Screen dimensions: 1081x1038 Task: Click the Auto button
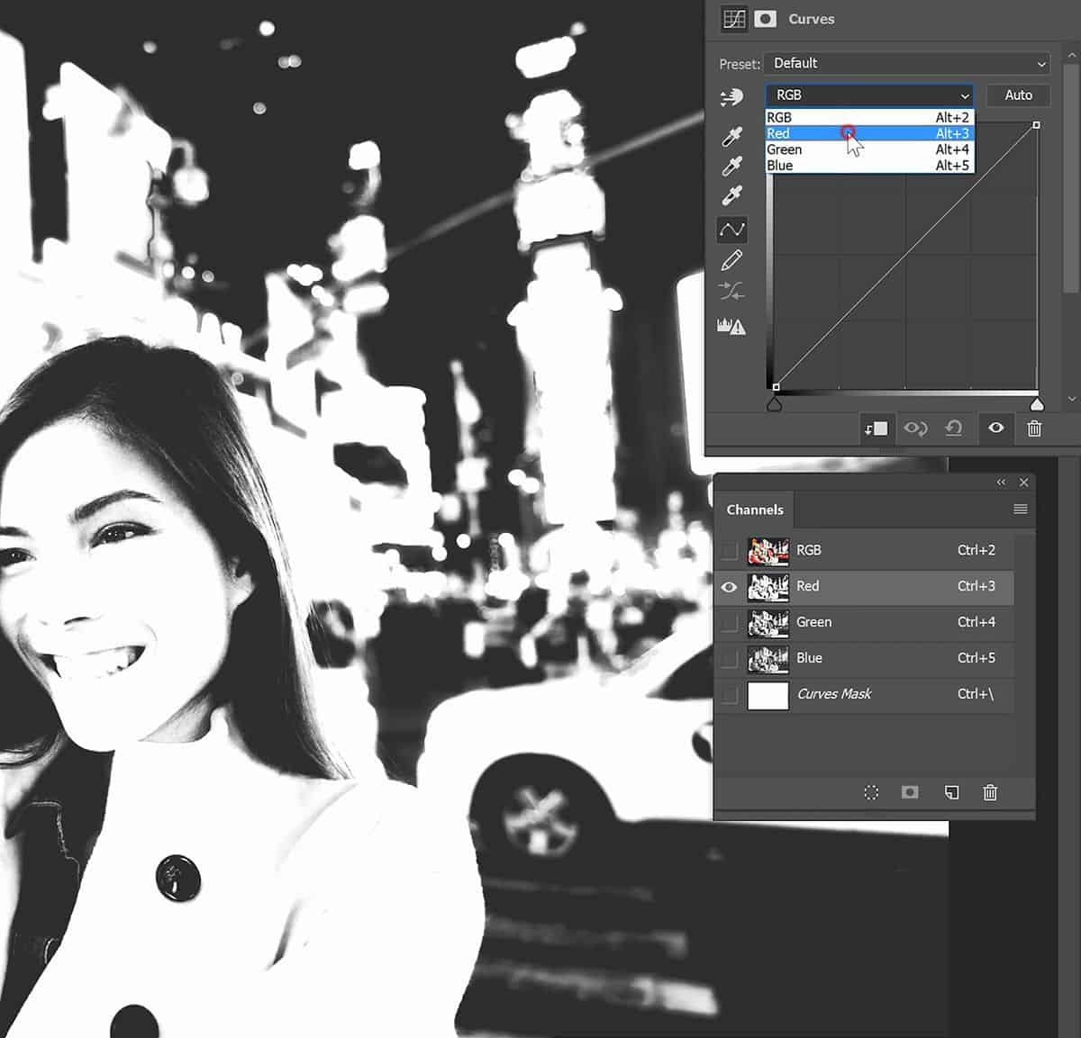(1018, 95)
